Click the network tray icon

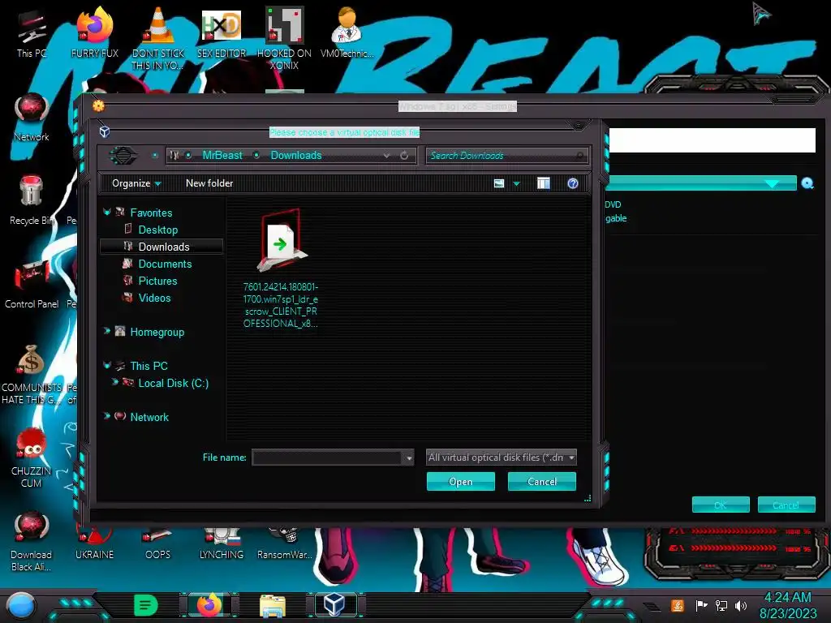tap(721, 605)
